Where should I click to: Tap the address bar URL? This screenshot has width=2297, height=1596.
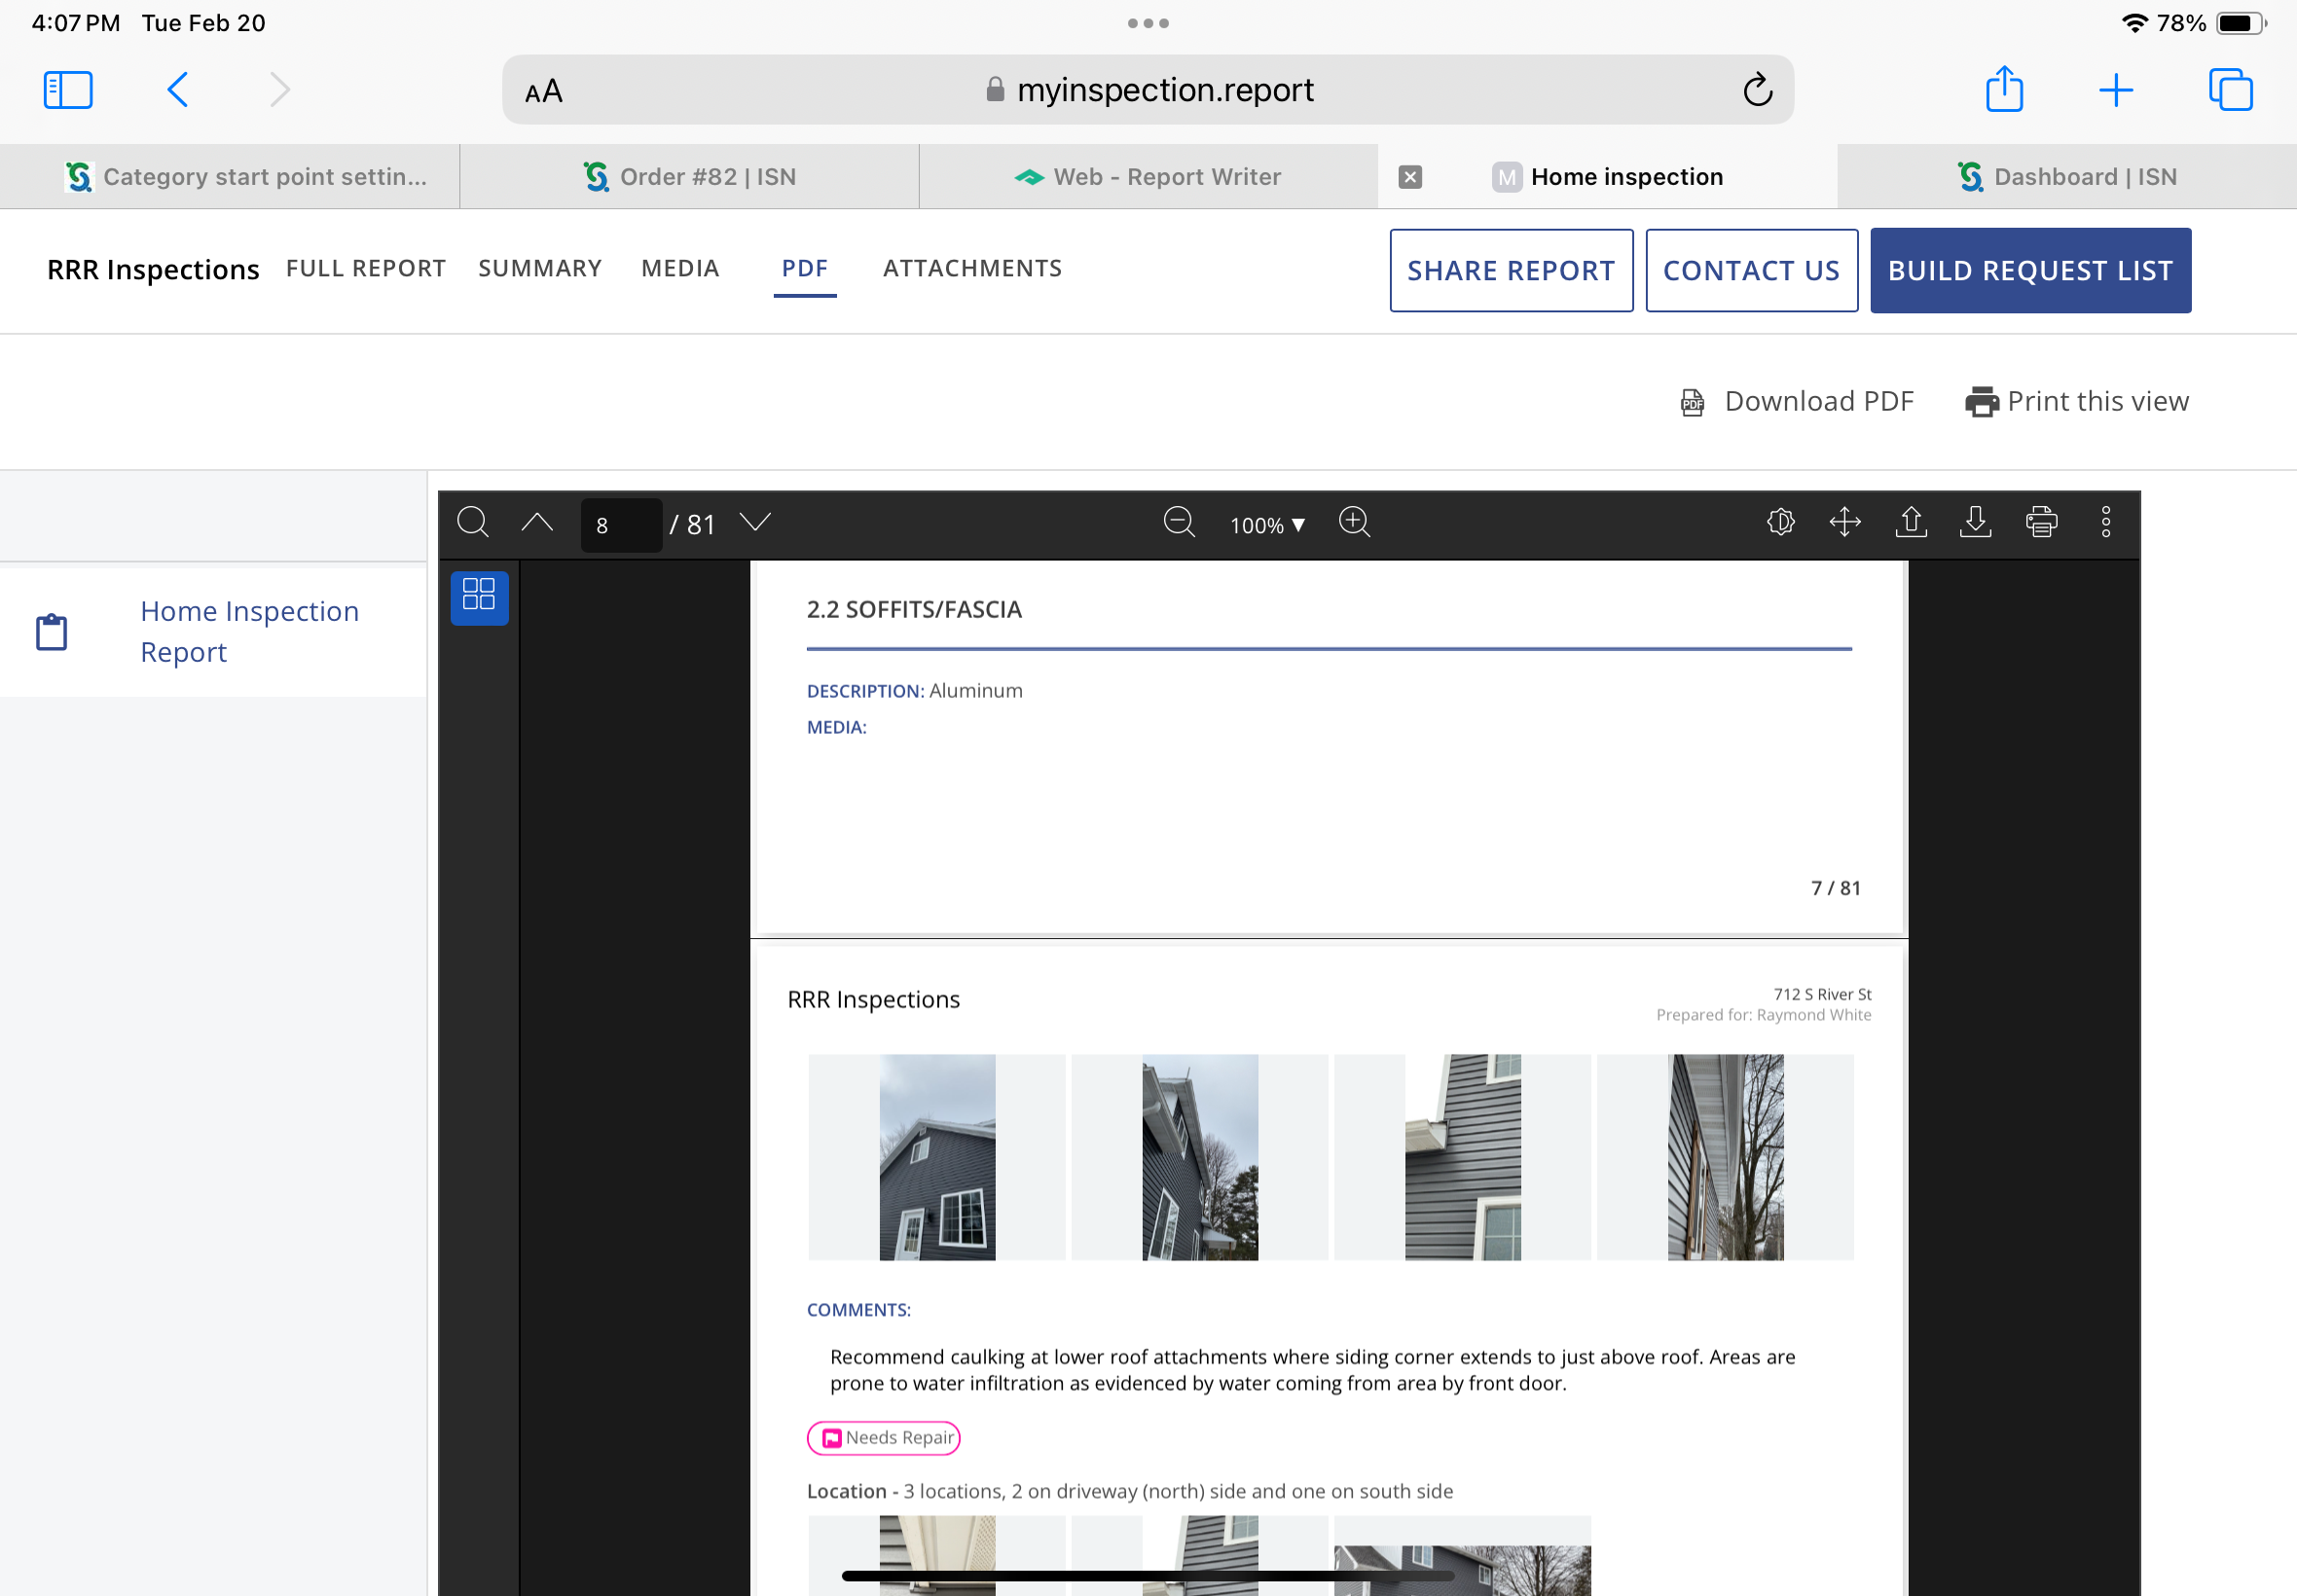point(1164,90)
